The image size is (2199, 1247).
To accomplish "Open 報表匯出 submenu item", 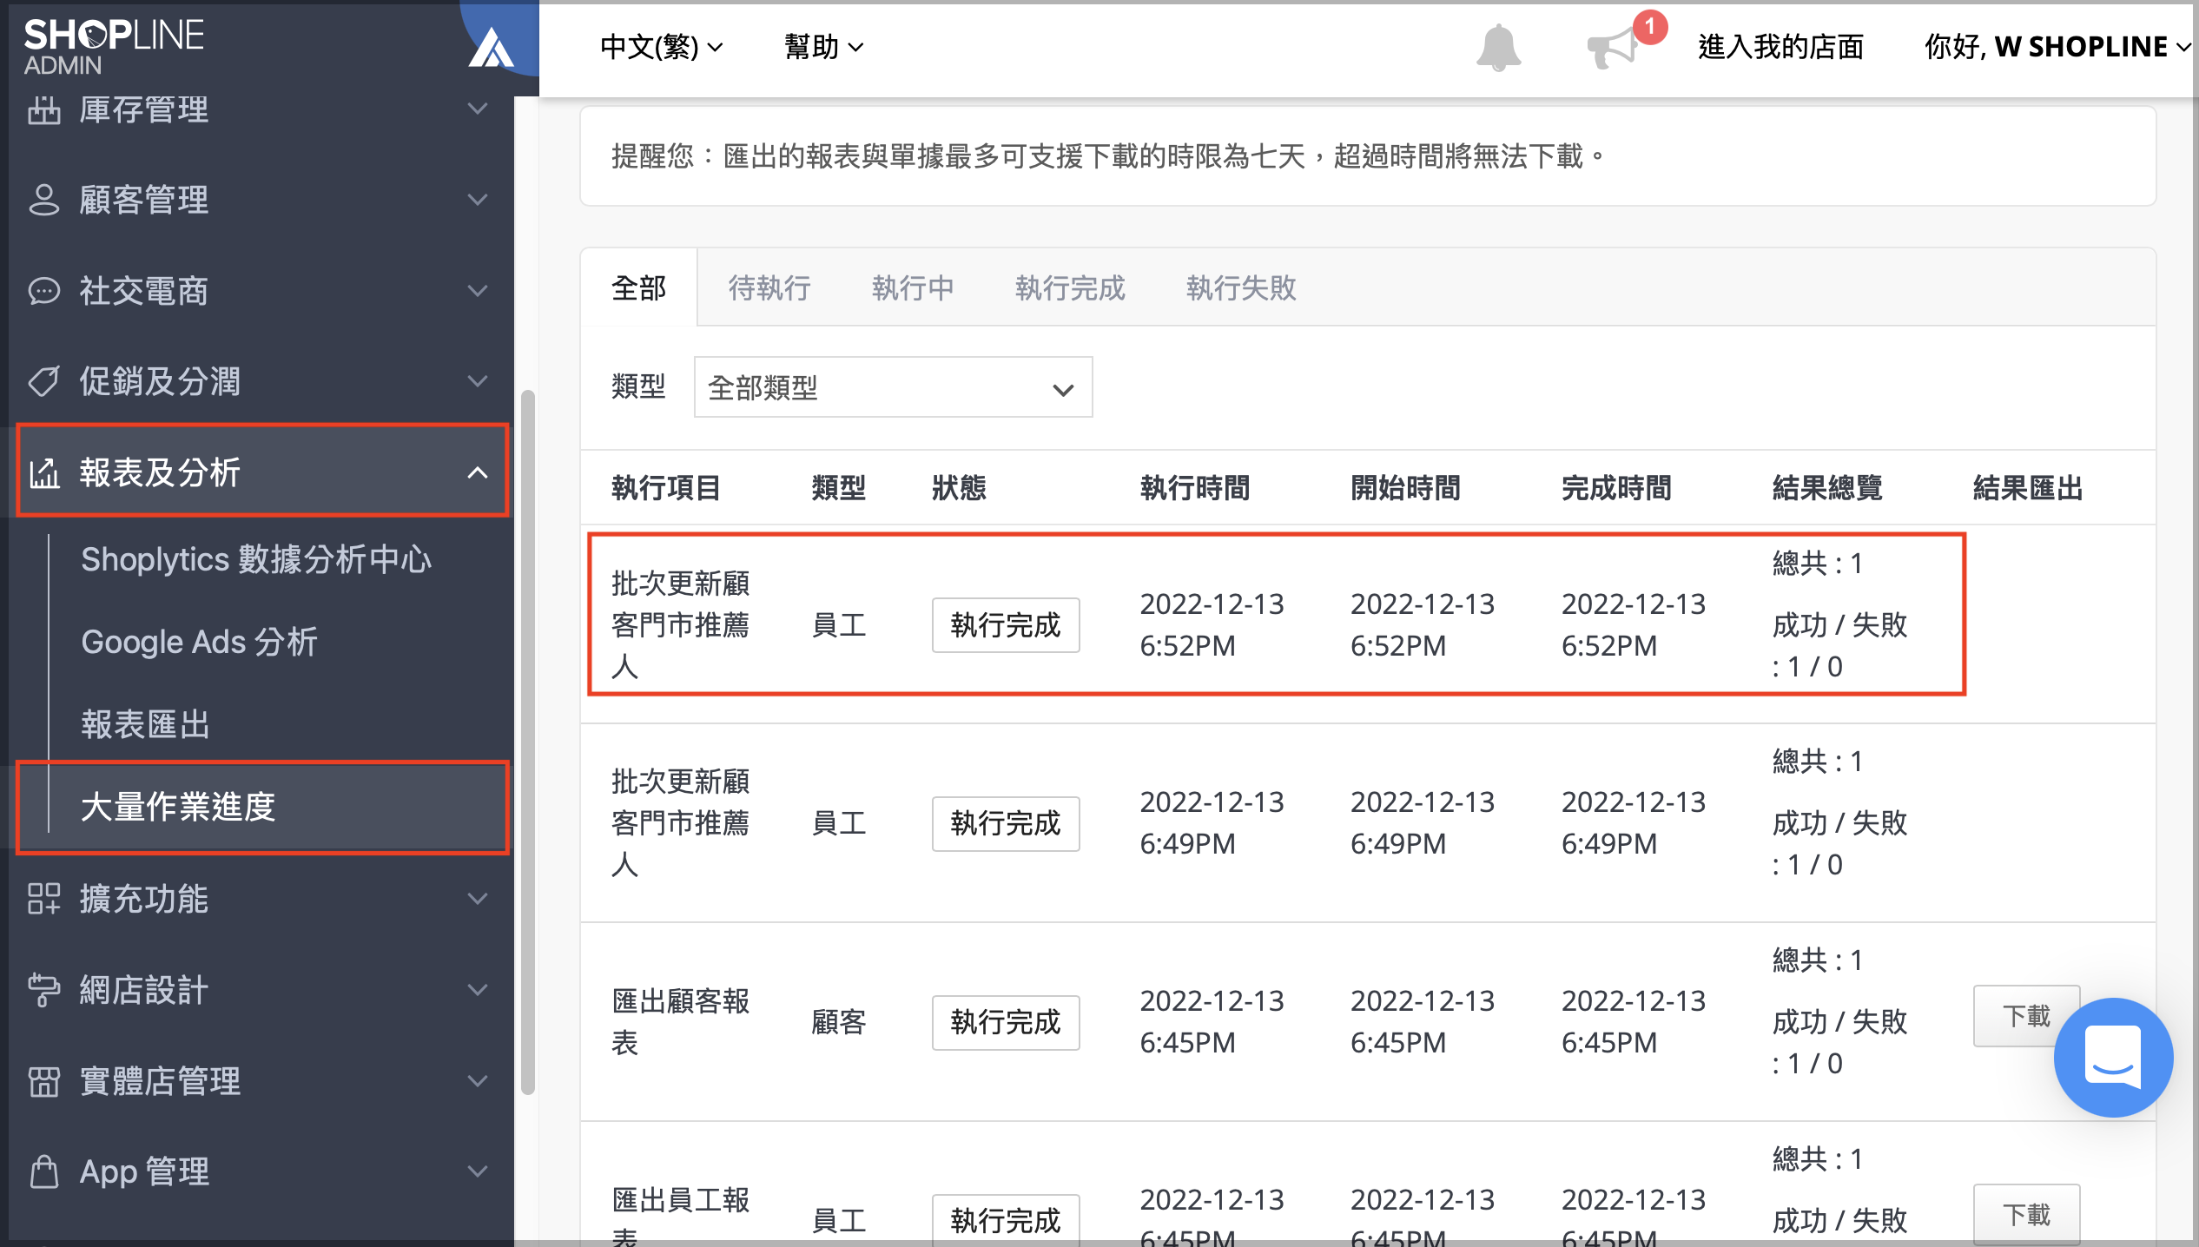I will click(x=146, y=724).
